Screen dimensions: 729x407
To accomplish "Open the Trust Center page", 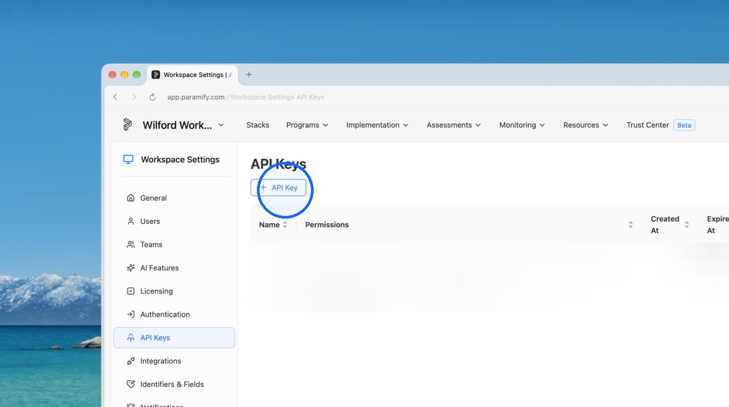I will (x=647, y=125).
